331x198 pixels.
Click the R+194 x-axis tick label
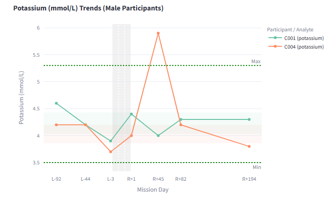tap(249, 179)
